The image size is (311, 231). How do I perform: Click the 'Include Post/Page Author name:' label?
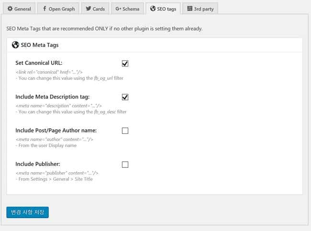point(56,131)
